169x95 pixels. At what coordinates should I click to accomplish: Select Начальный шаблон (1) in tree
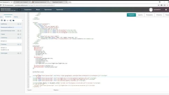[7, 27]
